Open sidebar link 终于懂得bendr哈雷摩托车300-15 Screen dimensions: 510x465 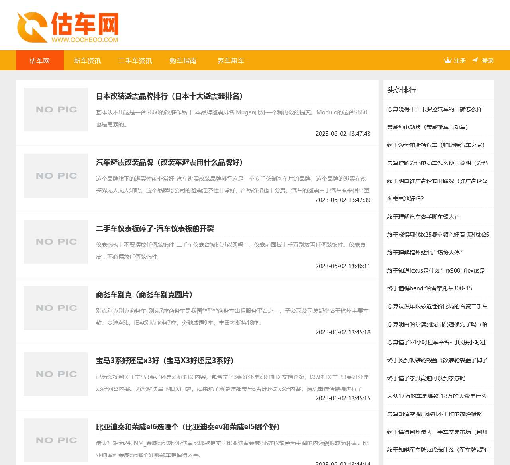[x=430, y=288]
